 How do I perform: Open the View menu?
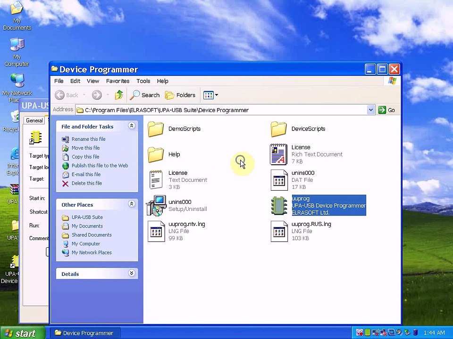pos(93,81)
